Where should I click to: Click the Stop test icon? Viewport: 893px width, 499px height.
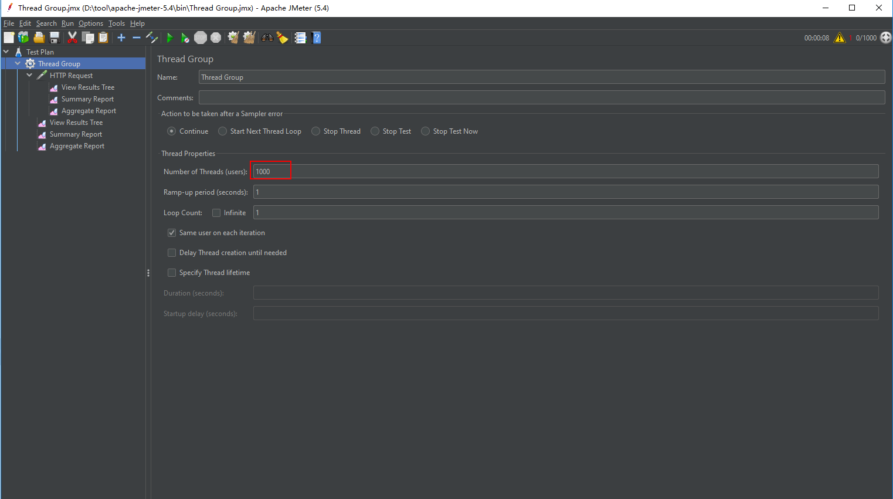click(x=201, y=38)
